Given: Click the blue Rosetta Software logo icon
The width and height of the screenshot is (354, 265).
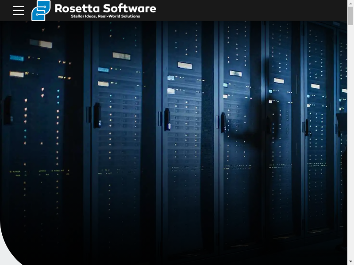Looking at the screenshot, I should pos(41,11).
